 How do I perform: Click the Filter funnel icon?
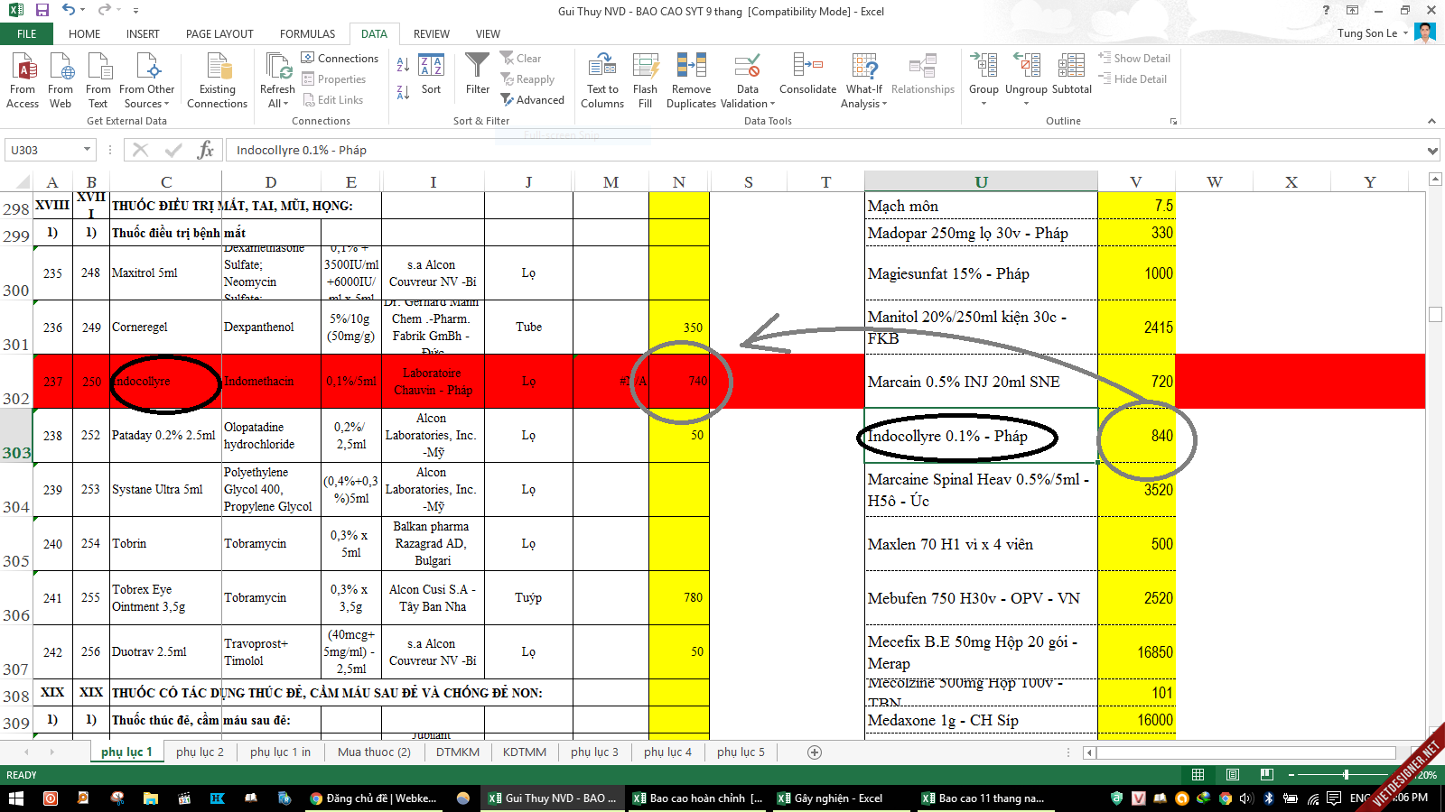coord(477,67)
